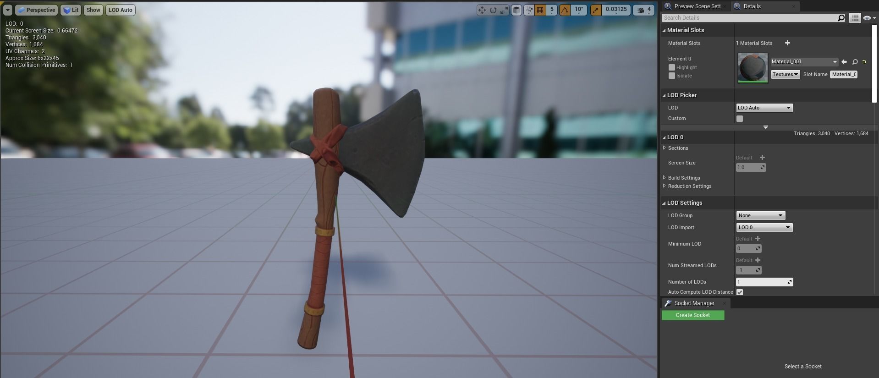The image size is (879, 378).
Task: Click the Search Details field
Action: point(749,18)
